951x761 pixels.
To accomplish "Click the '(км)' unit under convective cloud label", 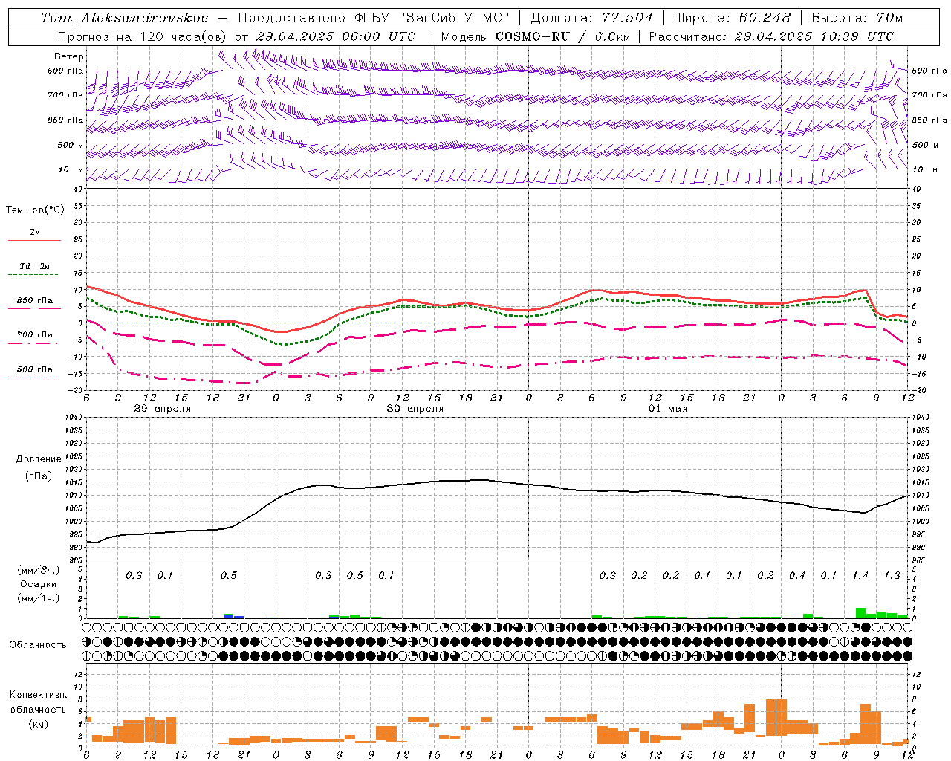I will (39, 725).
